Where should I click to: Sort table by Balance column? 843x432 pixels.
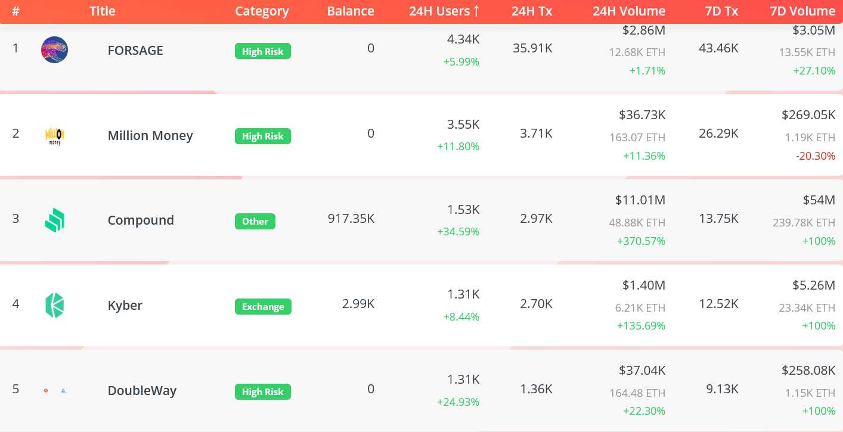tap(351, 11)
